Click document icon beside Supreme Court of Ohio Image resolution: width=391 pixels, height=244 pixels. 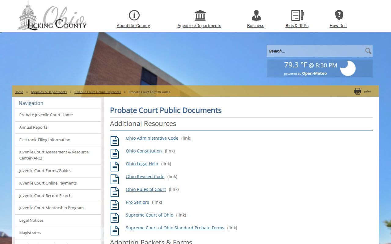(115, 217)
